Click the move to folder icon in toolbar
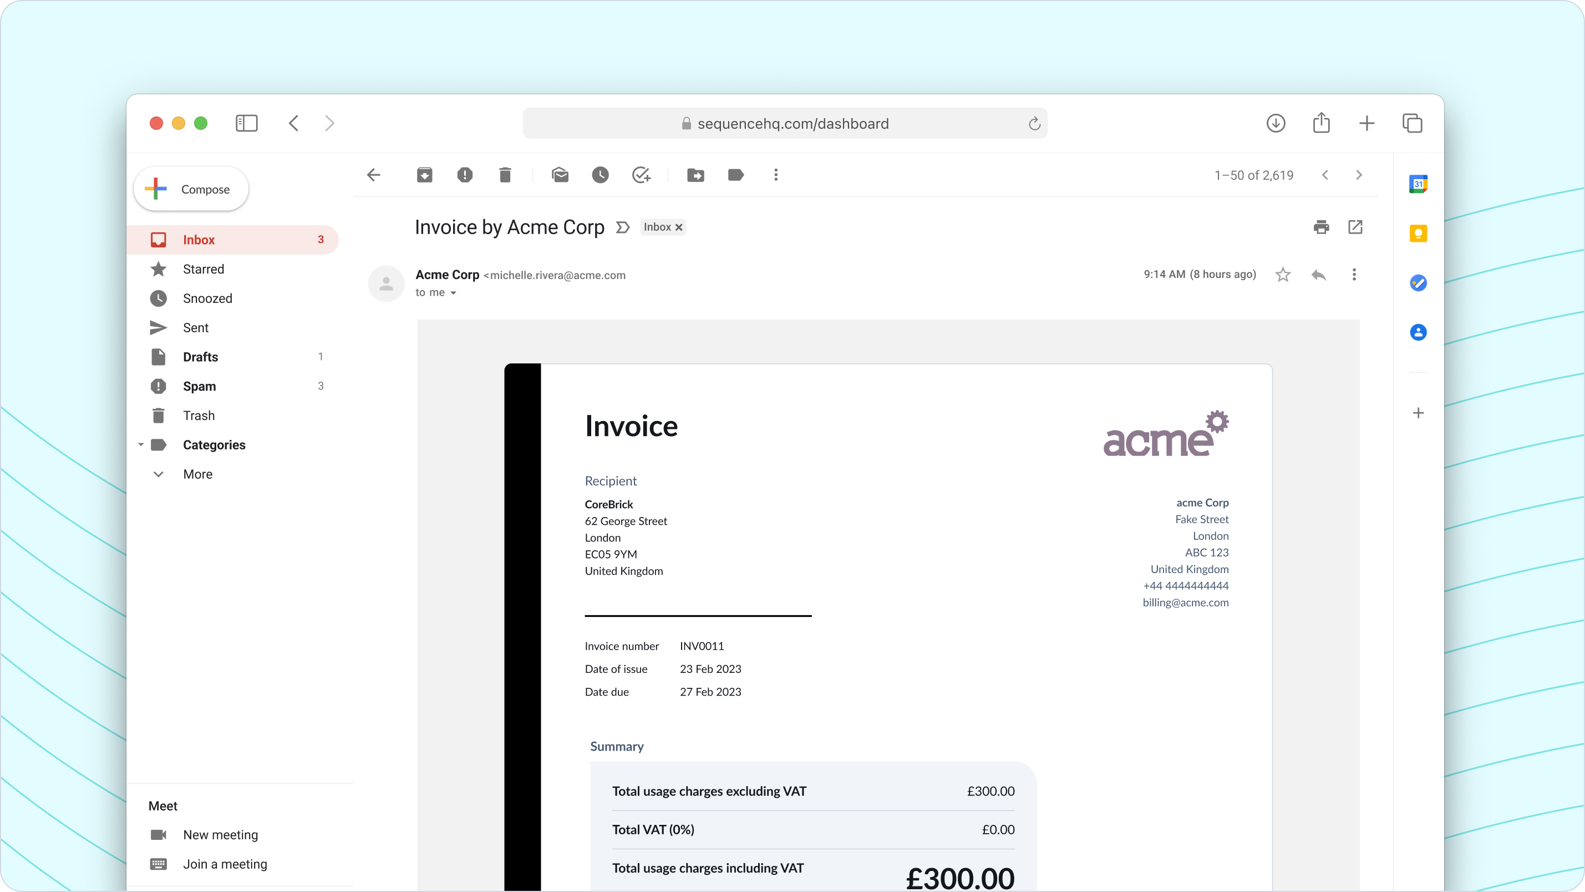 (697, 174)
